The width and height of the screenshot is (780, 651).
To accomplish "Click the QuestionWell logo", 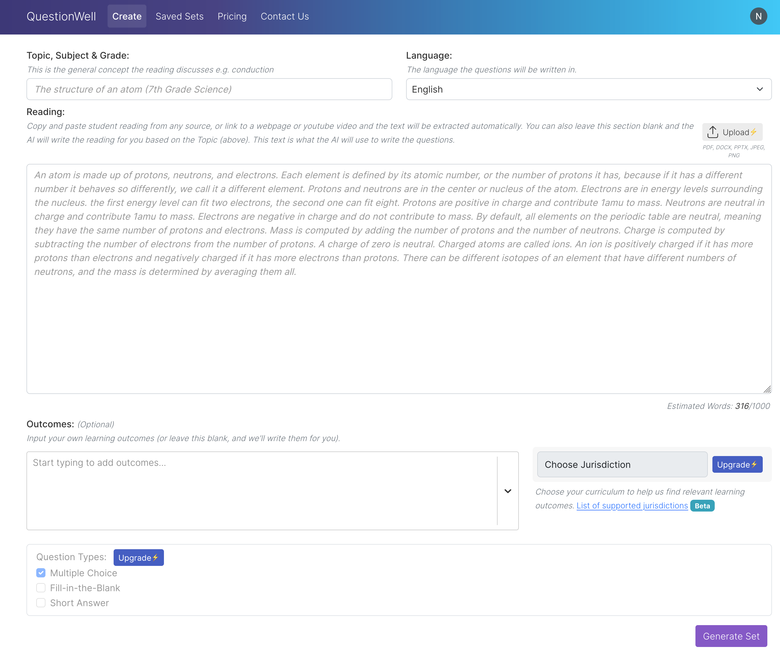I will [61, 16].
